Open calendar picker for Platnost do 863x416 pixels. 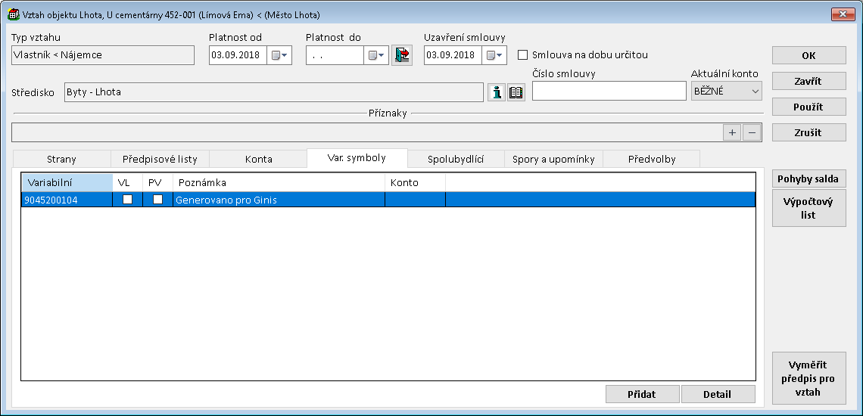[x=376, y=55]
